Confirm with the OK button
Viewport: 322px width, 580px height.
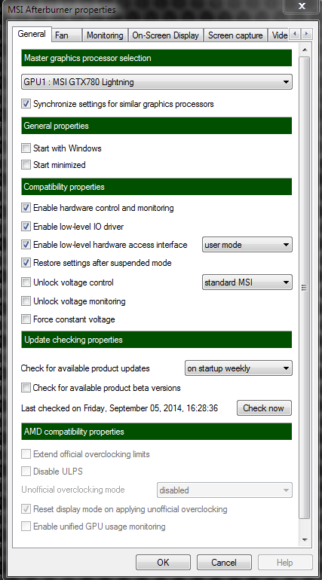(163, 562)
